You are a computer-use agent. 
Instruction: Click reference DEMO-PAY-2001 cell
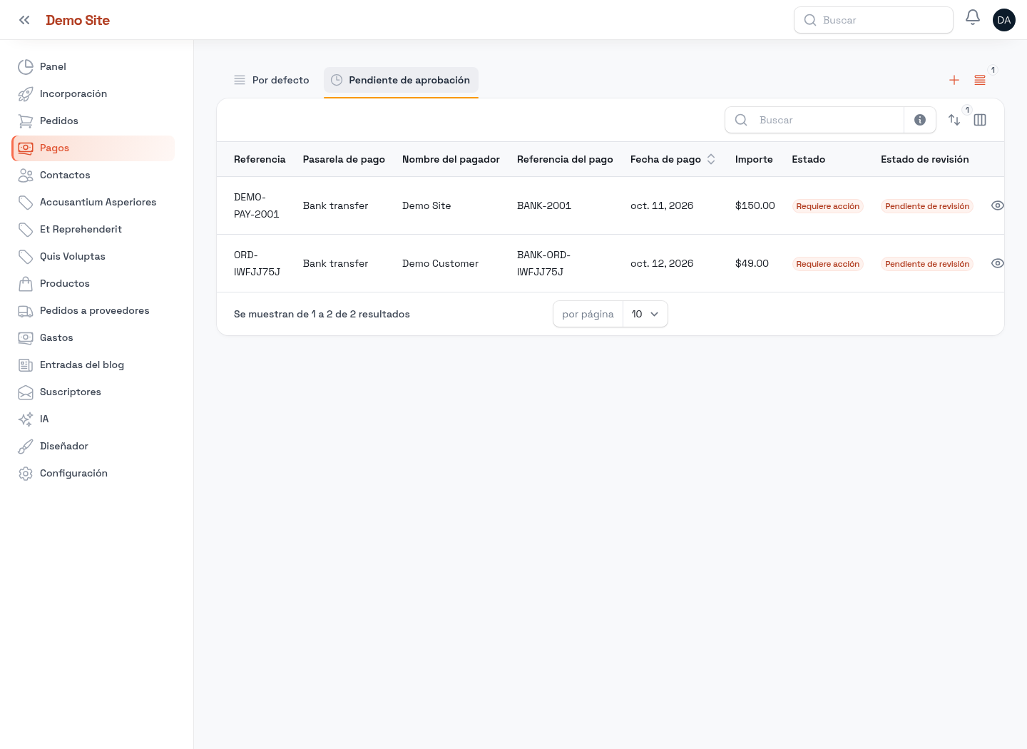click(257, 205)
